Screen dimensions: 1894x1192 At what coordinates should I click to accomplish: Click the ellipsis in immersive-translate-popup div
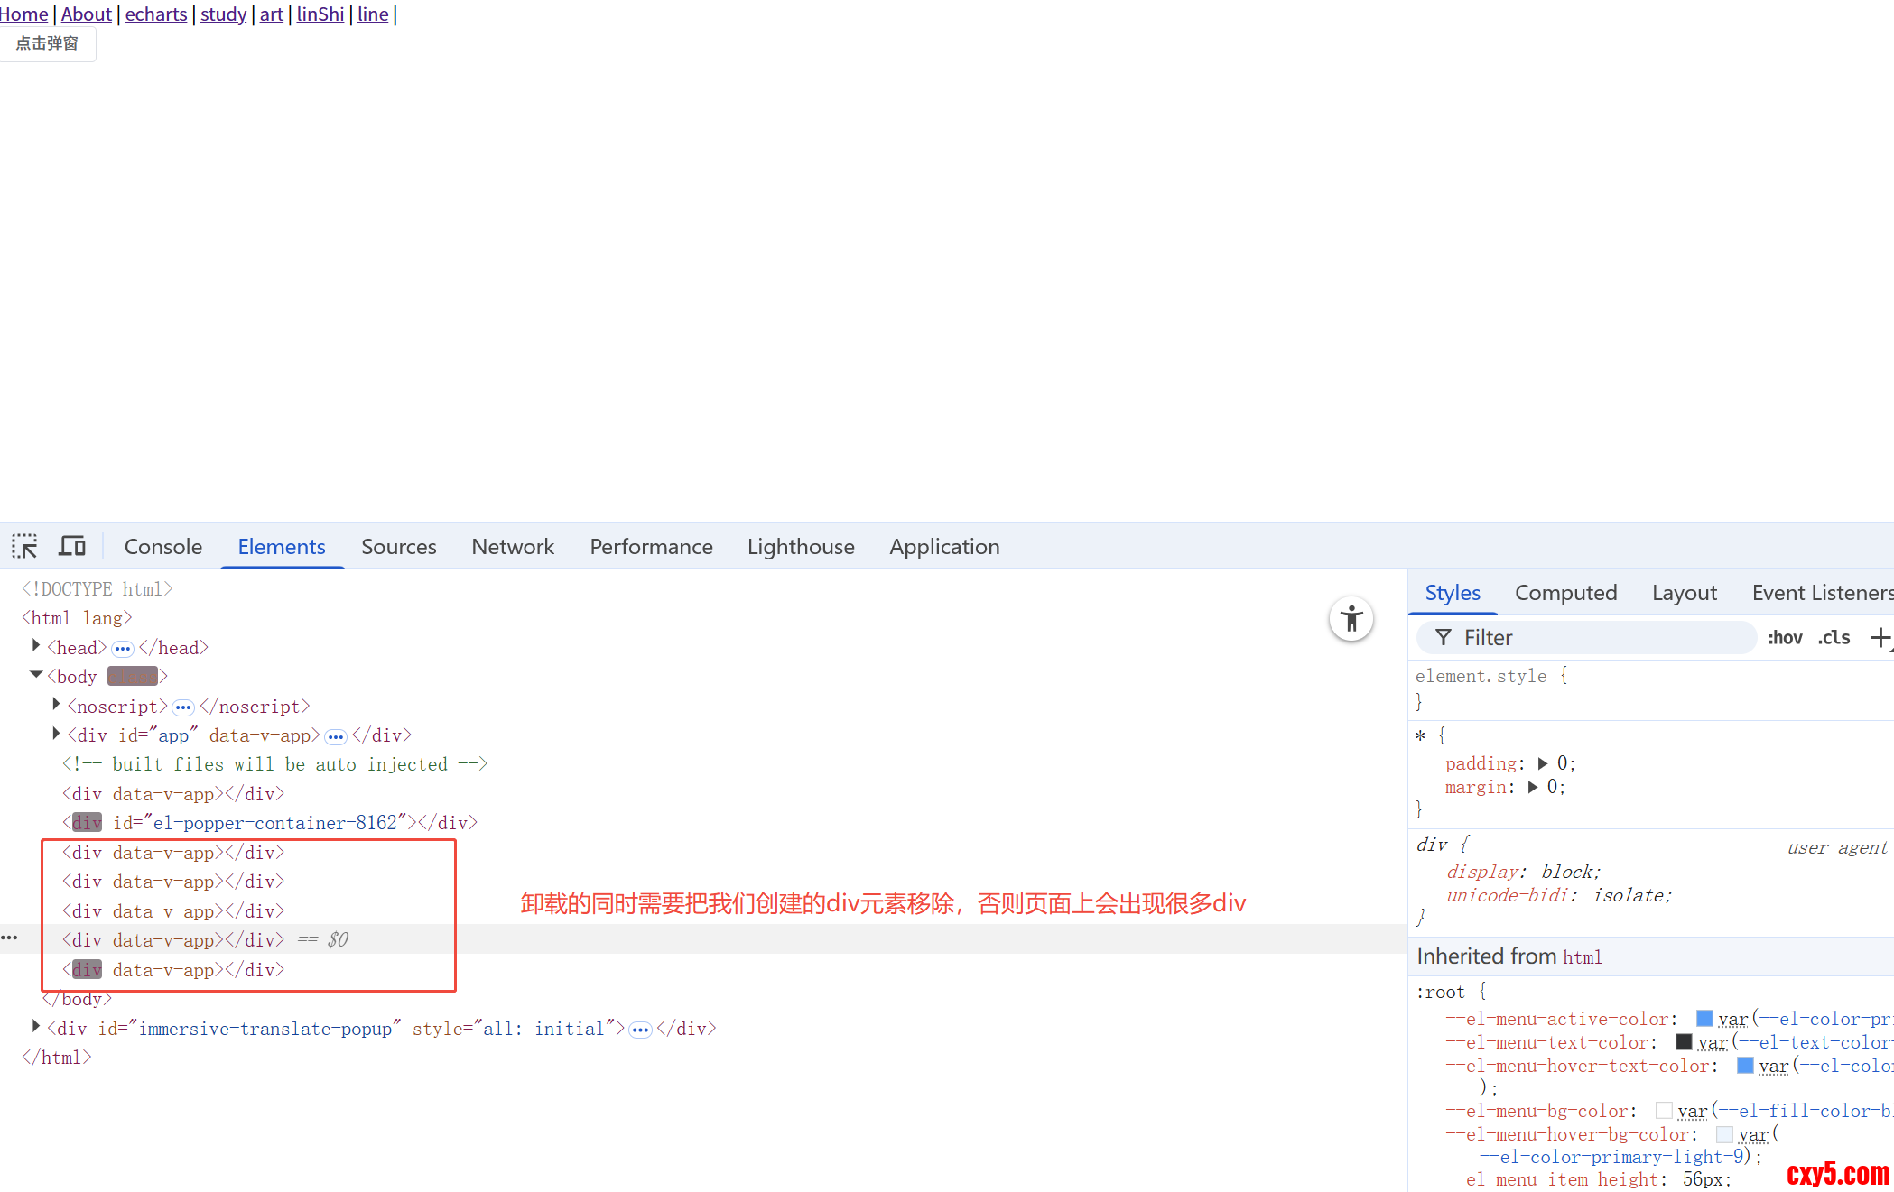640,1030
